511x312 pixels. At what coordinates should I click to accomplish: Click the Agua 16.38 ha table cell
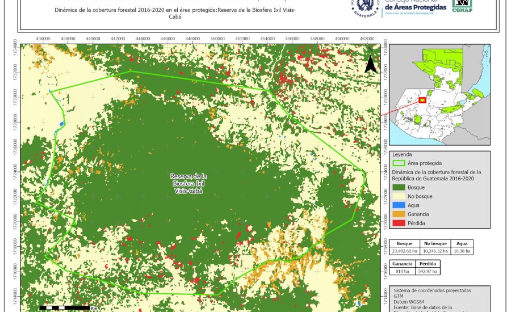coord(462,250)
